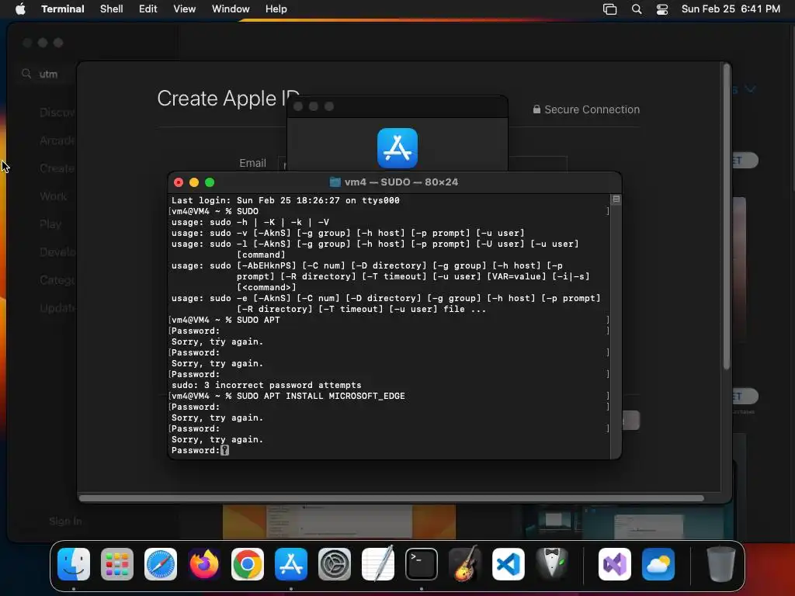The image size is (795, 596).
Task: Launch Google Chrome from the Dock
Action: tap(248, 564)
